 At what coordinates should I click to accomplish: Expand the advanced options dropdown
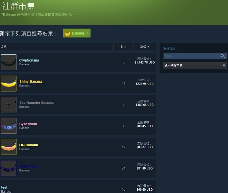tap(195, 65)
